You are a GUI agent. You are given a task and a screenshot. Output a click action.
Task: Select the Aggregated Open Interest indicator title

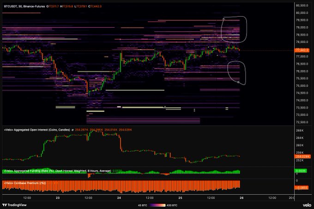pos(37,130)
